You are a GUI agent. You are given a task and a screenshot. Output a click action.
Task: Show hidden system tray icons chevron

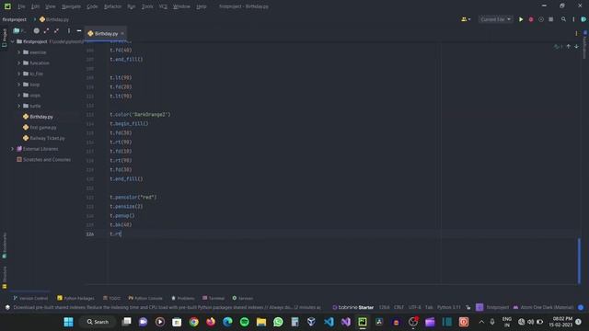(481, 322)
